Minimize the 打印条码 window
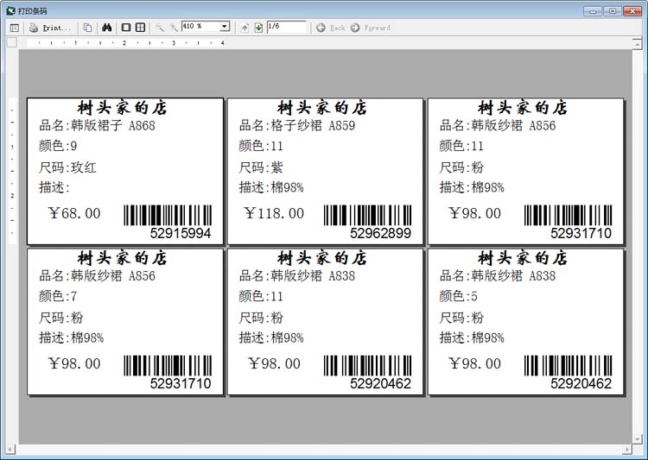648x460 pixels. [593, 11]
